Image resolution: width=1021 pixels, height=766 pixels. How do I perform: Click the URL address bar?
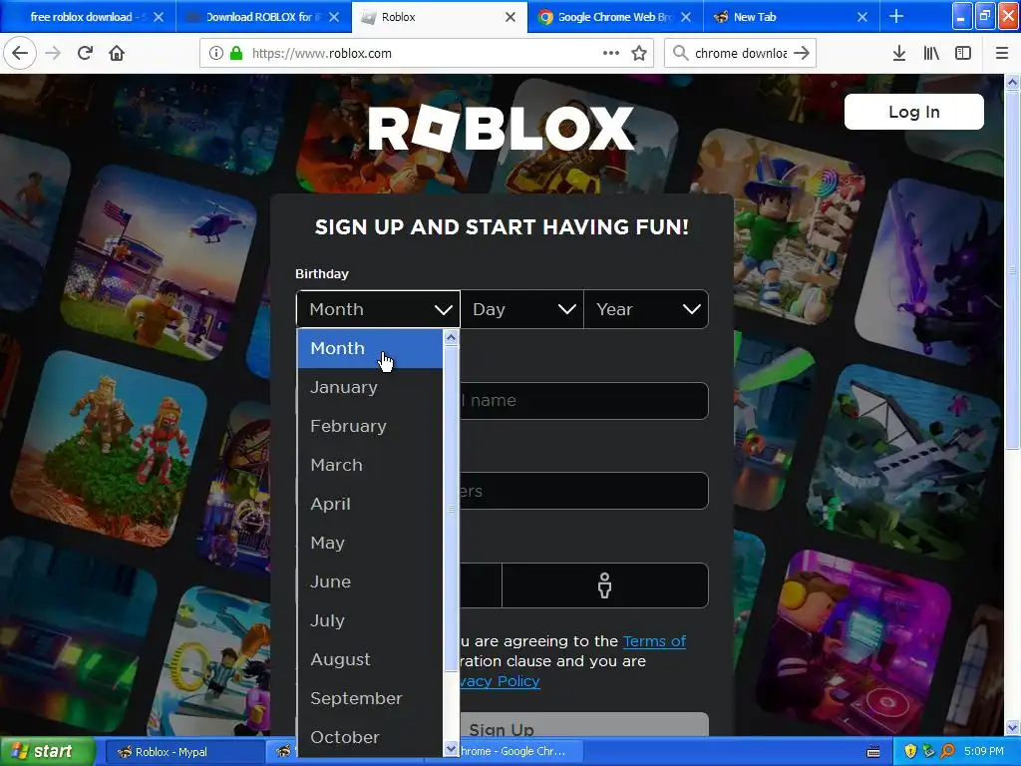[427, 53]
